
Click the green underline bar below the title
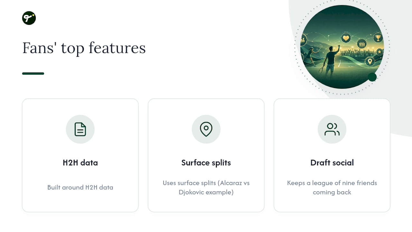coord(33,73)
